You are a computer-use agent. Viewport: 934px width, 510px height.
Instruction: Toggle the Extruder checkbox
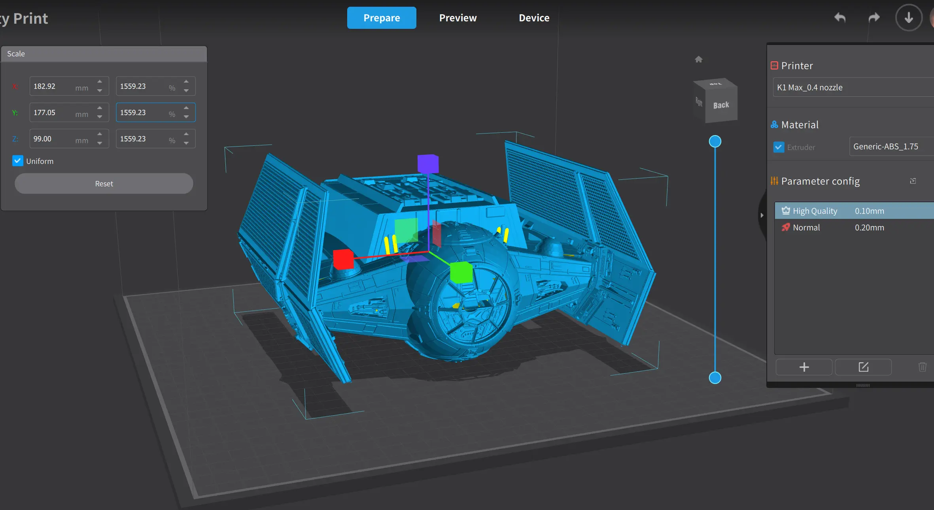click(x=779, y=147)
